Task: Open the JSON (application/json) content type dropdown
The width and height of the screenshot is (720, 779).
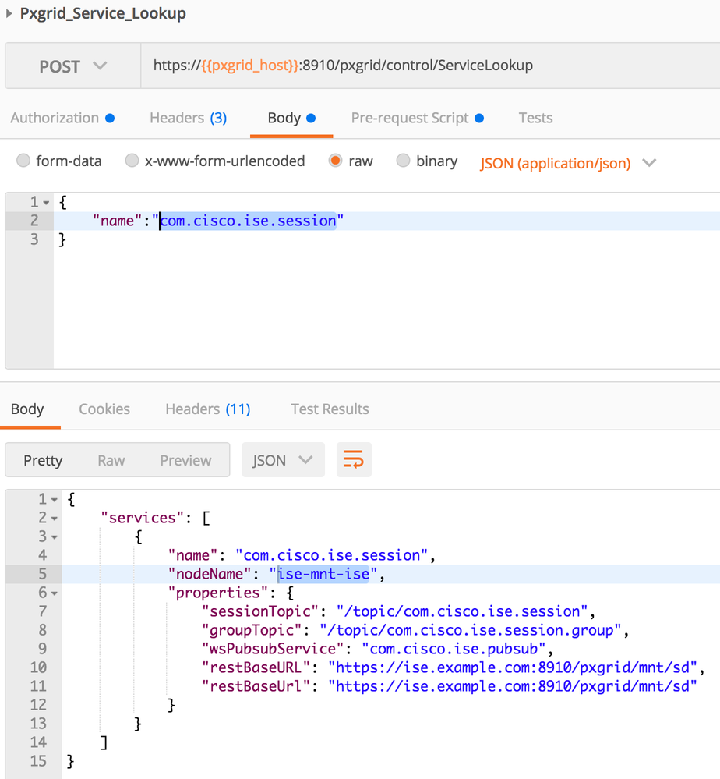Action: point(568,163)
